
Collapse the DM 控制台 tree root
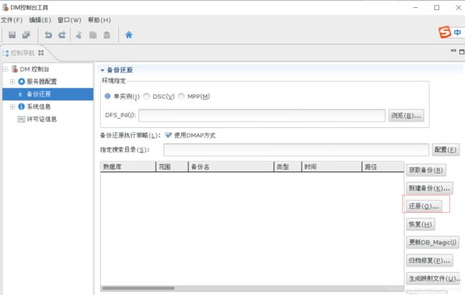click(x=5, y=69)
